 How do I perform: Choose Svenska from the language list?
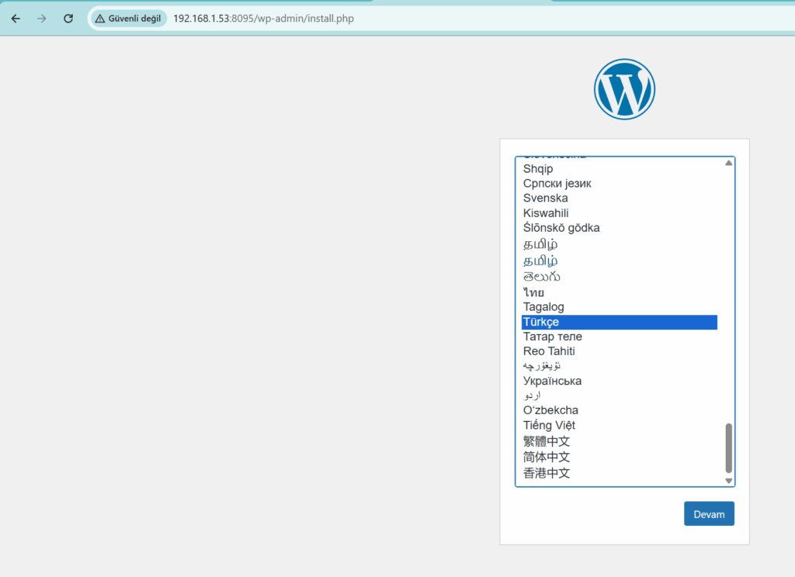point(545,198)
